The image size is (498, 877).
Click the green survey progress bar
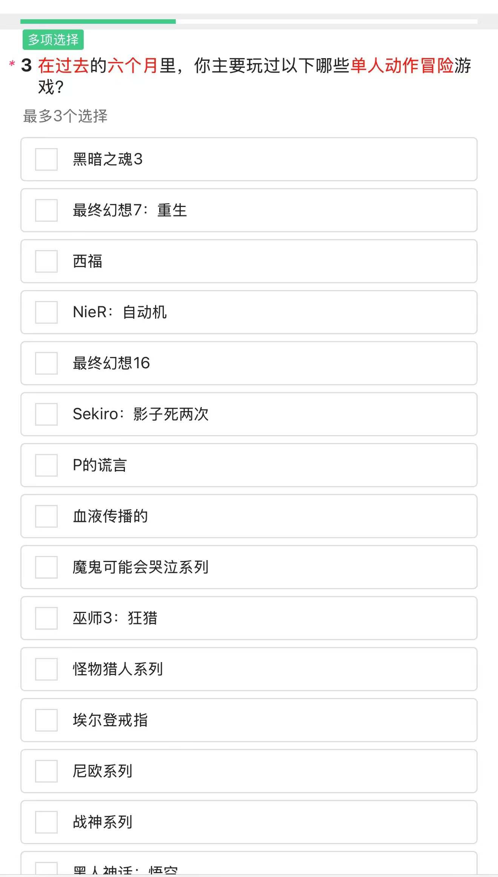point(98,22)
